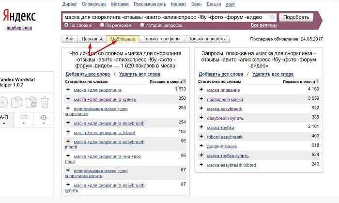
Task: Add маска трубка (2 101) with plus icon
Action: [201, 127]
